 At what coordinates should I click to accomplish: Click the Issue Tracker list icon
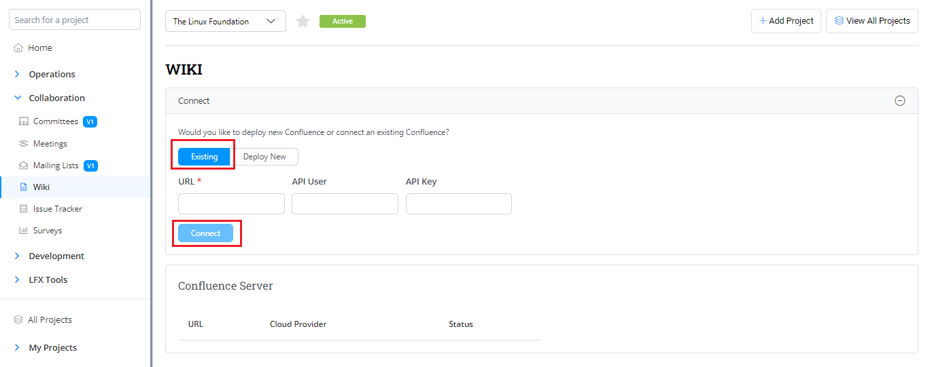[x=24, y=209]
